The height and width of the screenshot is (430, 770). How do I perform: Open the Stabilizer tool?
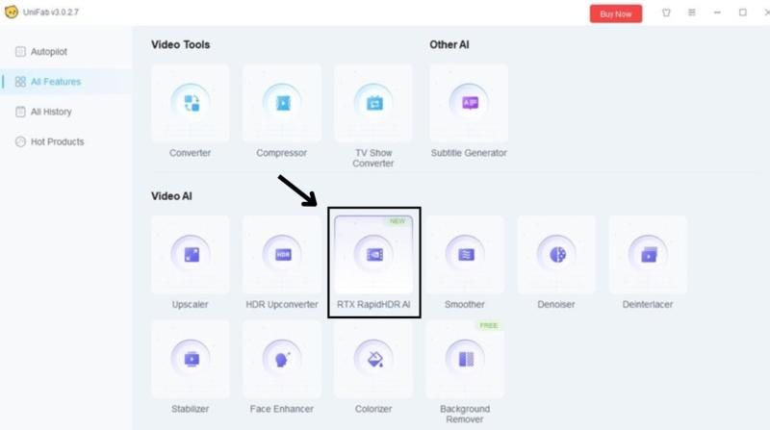pos(190,360)
